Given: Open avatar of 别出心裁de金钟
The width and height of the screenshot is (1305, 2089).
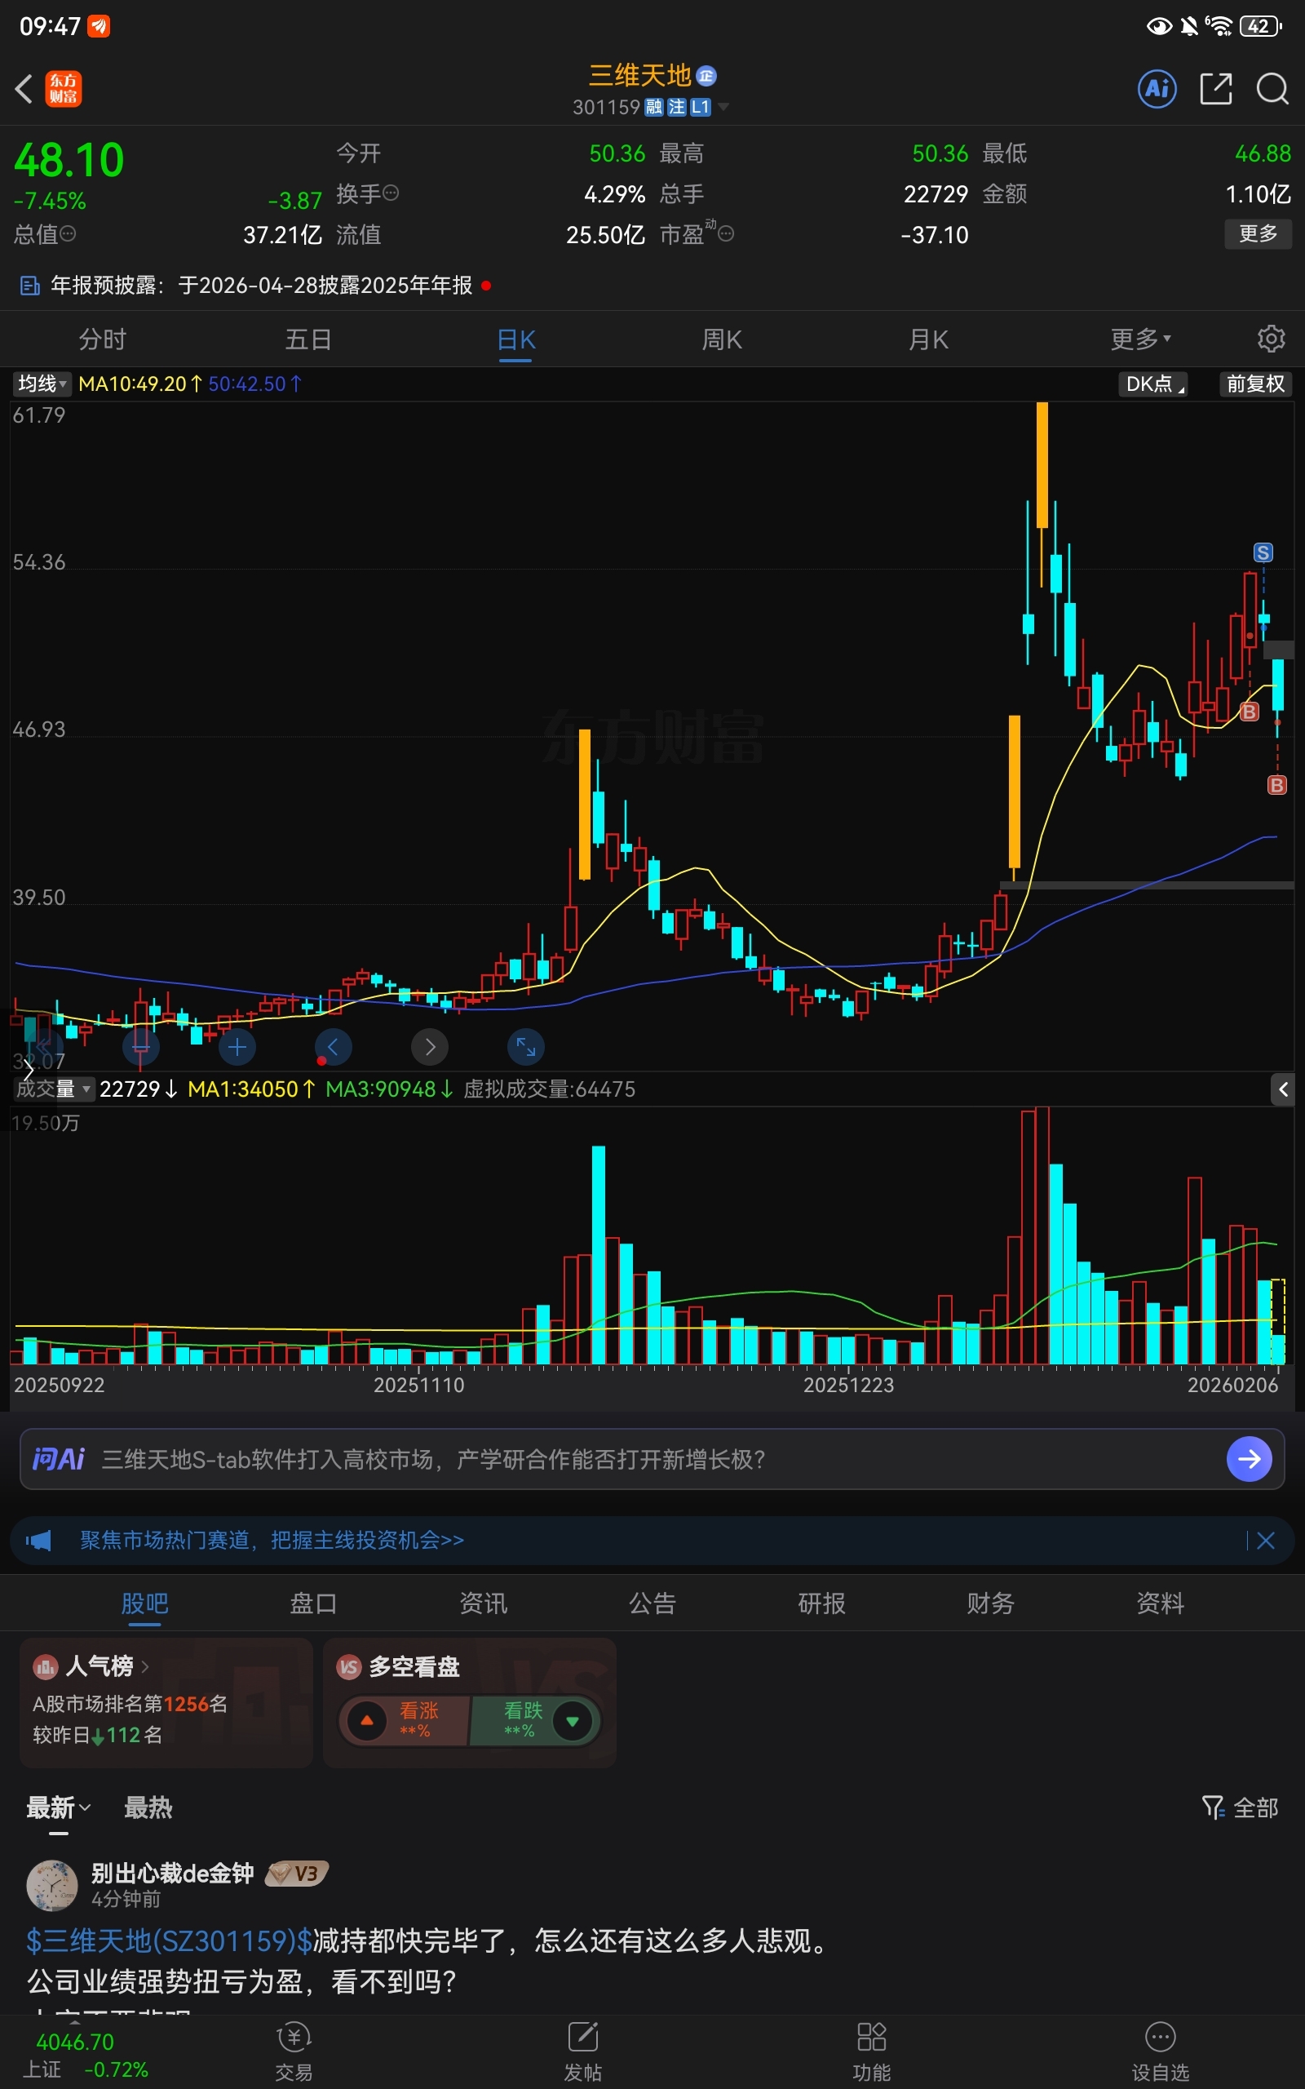Looking at the screenshot, I should pyautogui.click(x=53, y=1885).
